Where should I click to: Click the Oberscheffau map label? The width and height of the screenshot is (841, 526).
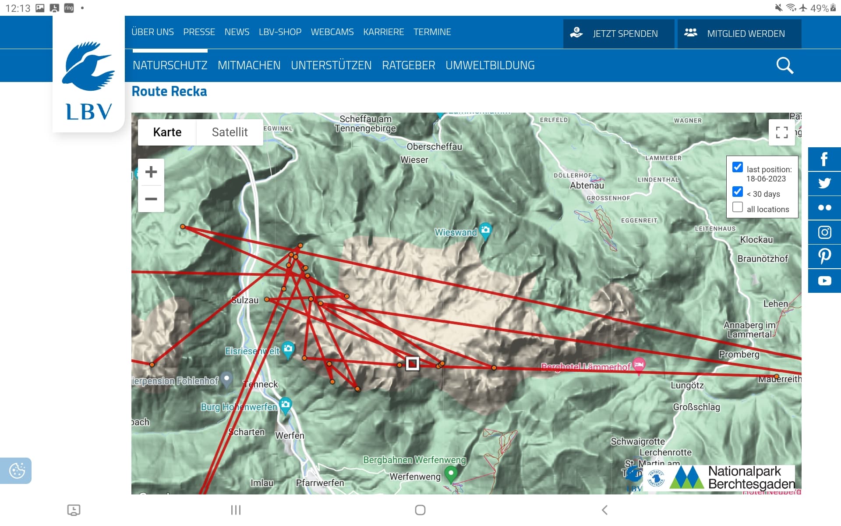click(435, 147)
